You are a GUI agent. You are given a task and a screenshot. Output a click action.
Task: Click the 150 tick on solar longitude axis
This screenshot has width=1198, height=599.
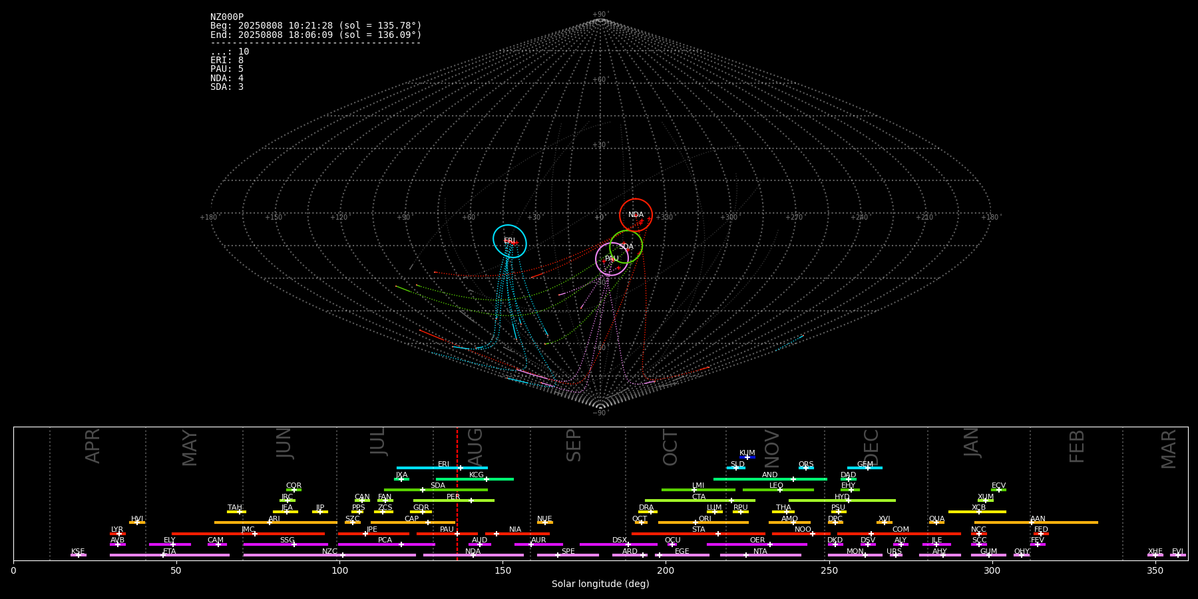pyautogui.click(x=502, y=570)
